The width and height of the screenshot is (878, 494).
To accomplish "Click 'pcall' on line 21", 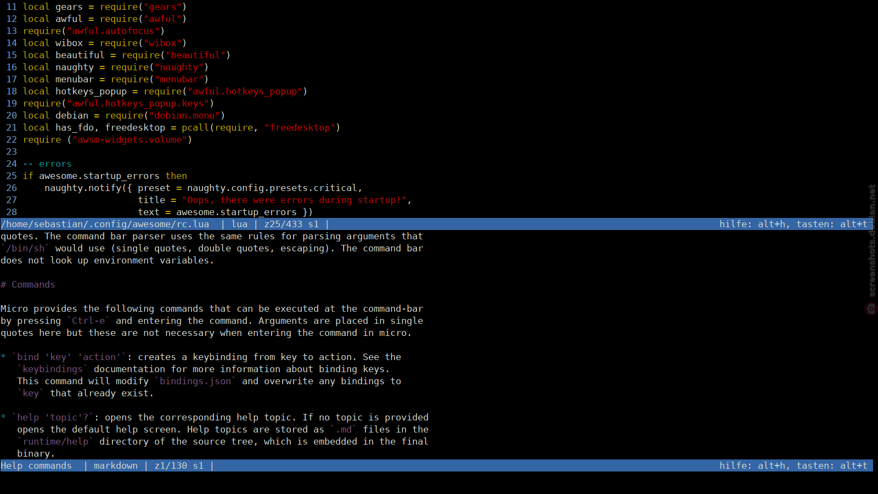I will pyautogui.click(x=195, y=127).
